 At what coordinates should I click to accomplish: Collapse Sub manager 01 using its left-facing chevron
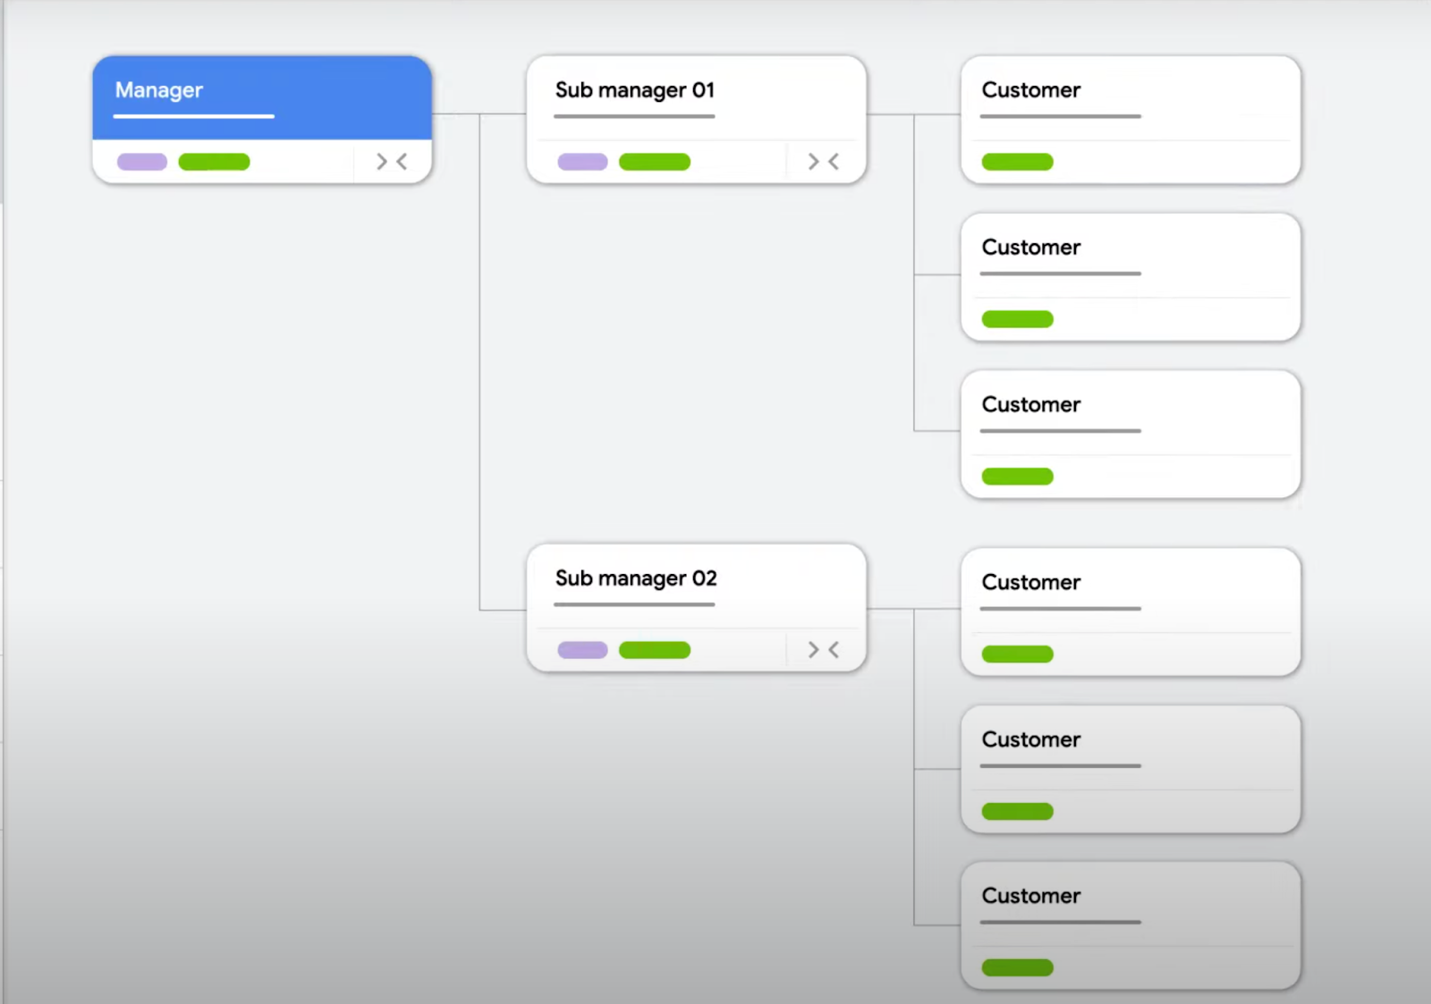[832, 162]
